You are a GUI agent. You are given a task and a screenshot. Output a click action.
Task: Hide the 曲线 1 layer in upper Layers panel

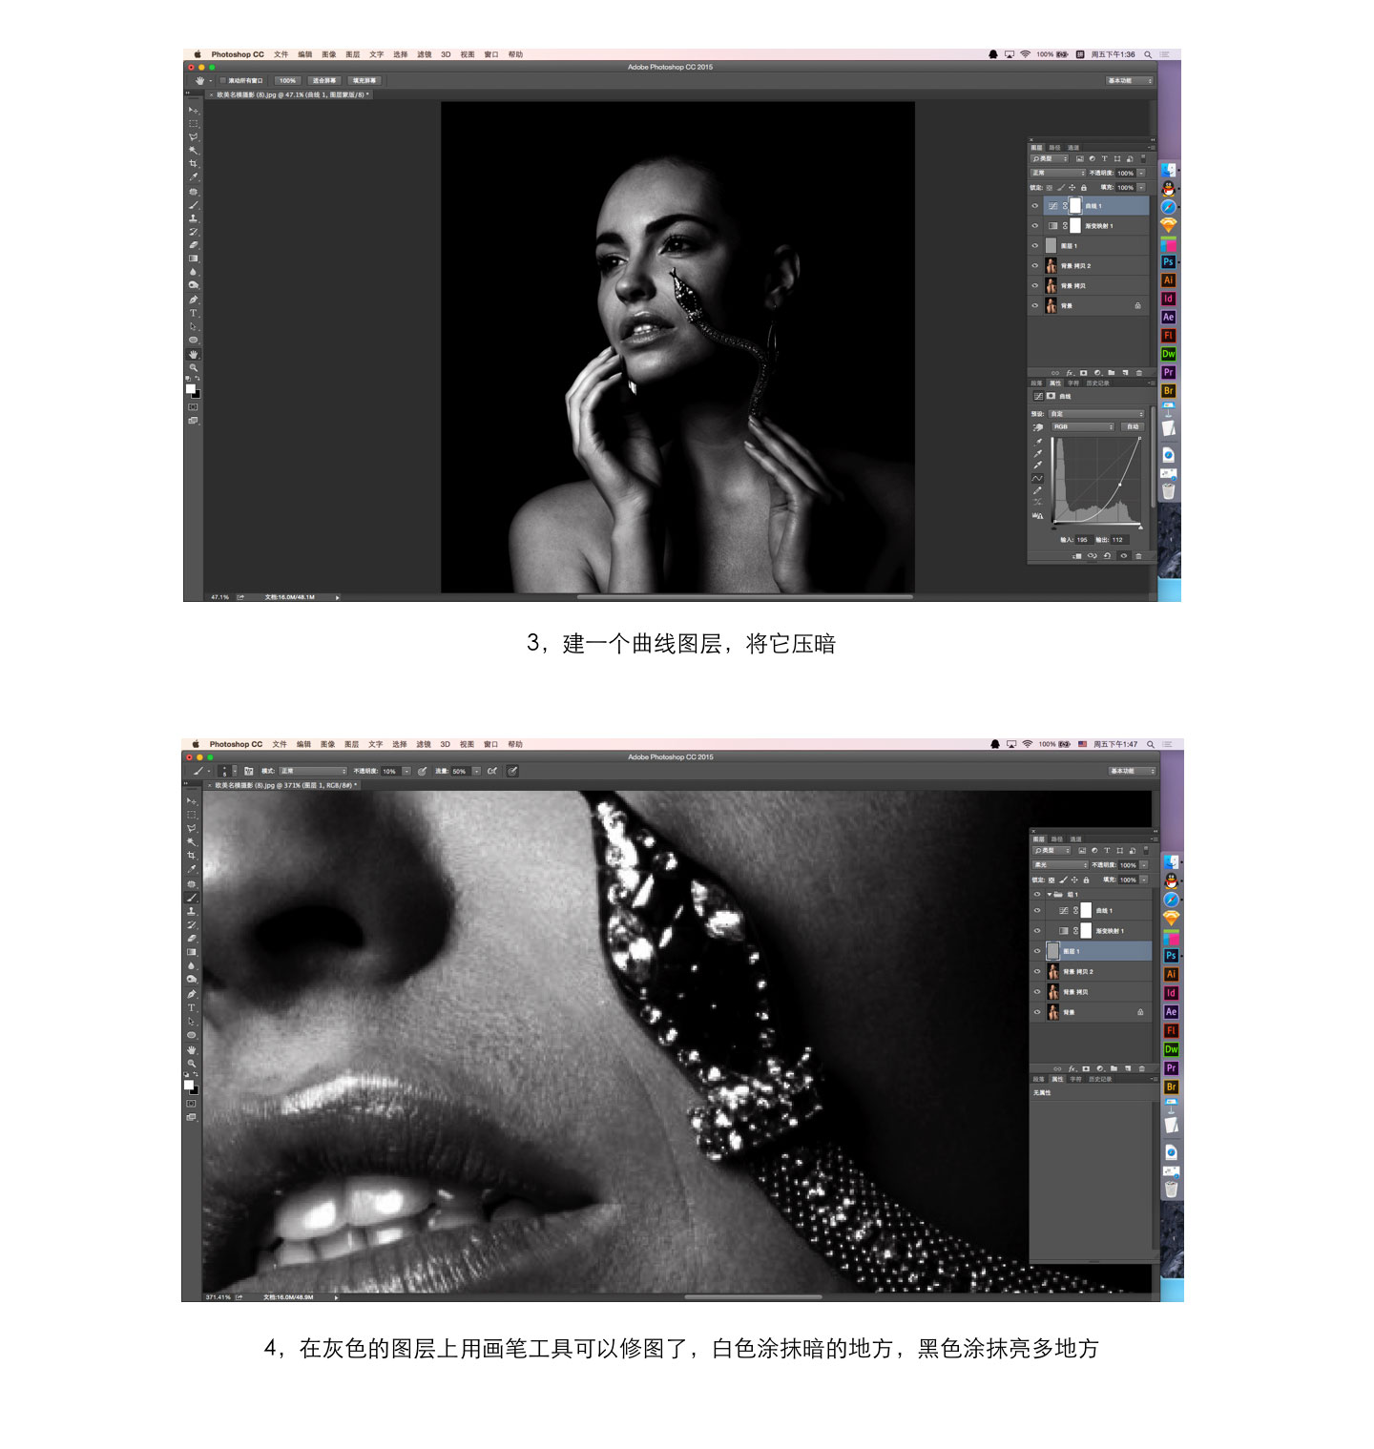click(1035, 206)
